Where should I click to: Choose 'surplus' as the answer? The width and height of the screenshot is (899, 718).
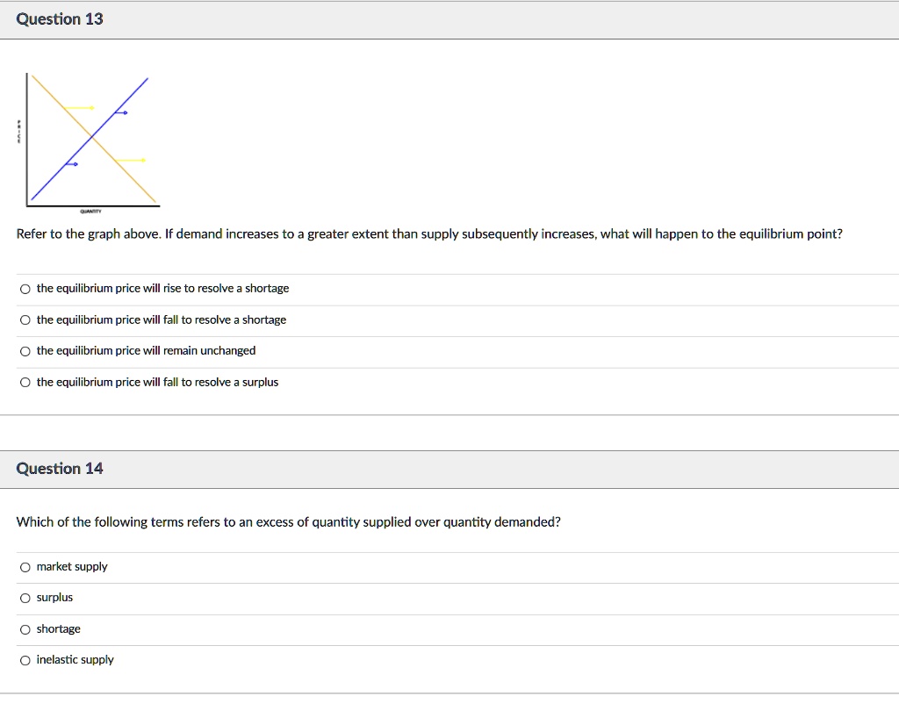[25, 598]
